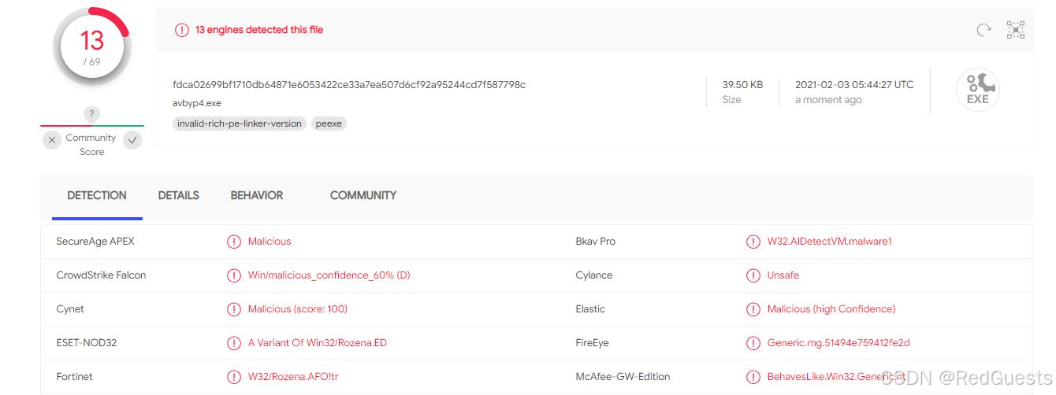The height and width of the screenshot is (395, 1056).
Task: Click the ESET-NOD32 engine name
Action: pyautogui.click(x=87, y=343)
